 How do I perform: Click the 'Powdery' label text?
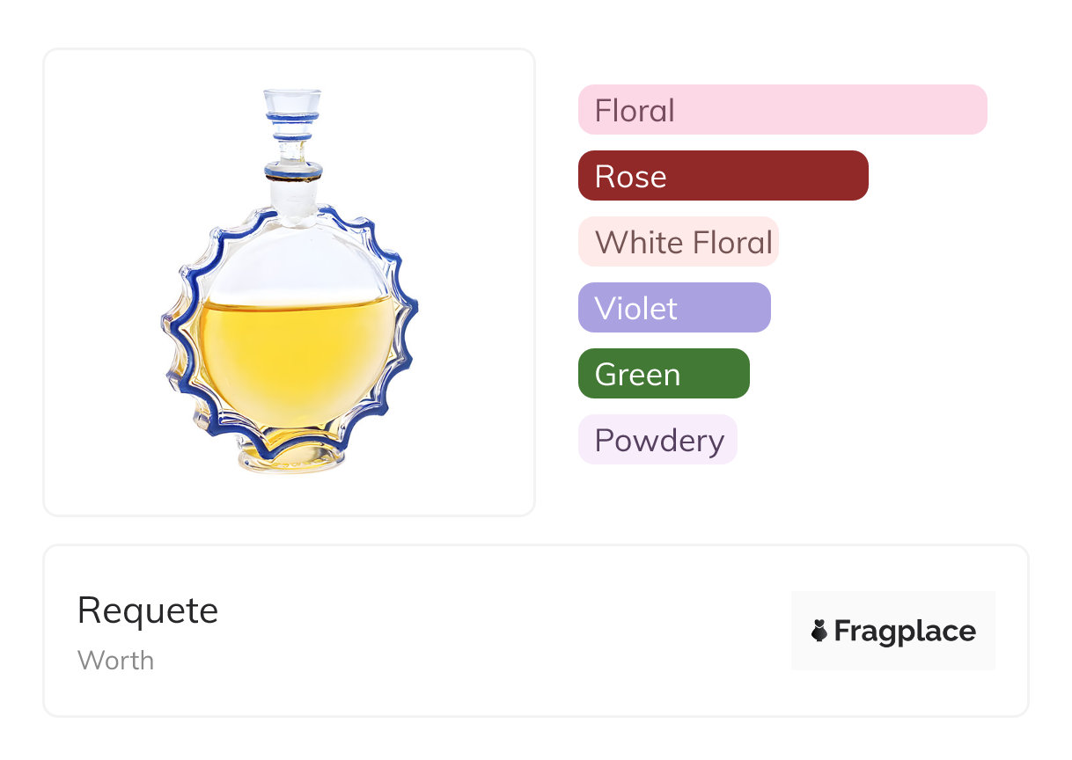click(659, 441)
